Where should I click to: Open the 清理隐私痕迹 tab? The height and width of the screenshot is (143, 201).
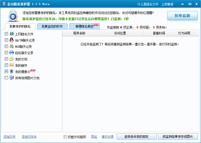(x=84, y=26)
